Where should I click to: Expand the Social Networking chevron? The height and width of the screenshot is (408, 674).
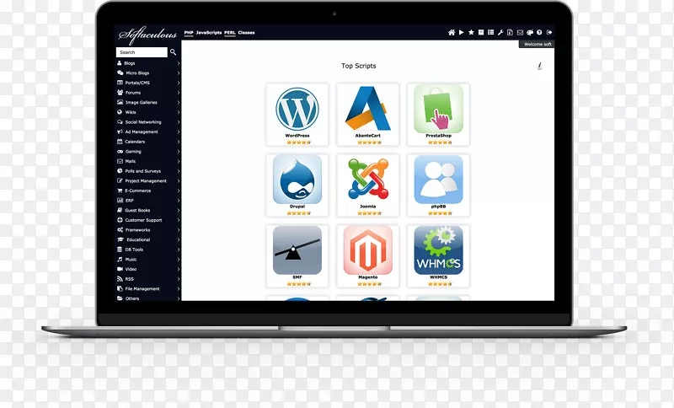coord(178,122)
